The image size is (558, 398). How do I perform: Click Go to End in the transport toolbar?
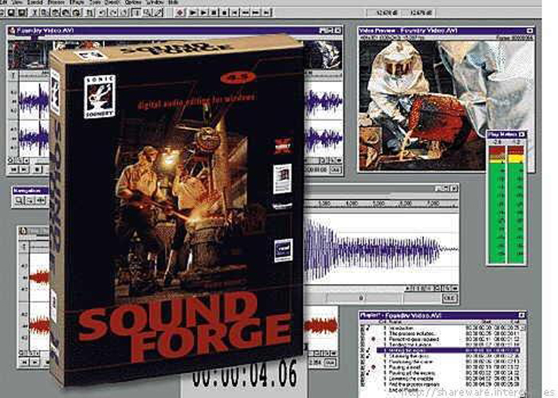pos(266,13)
